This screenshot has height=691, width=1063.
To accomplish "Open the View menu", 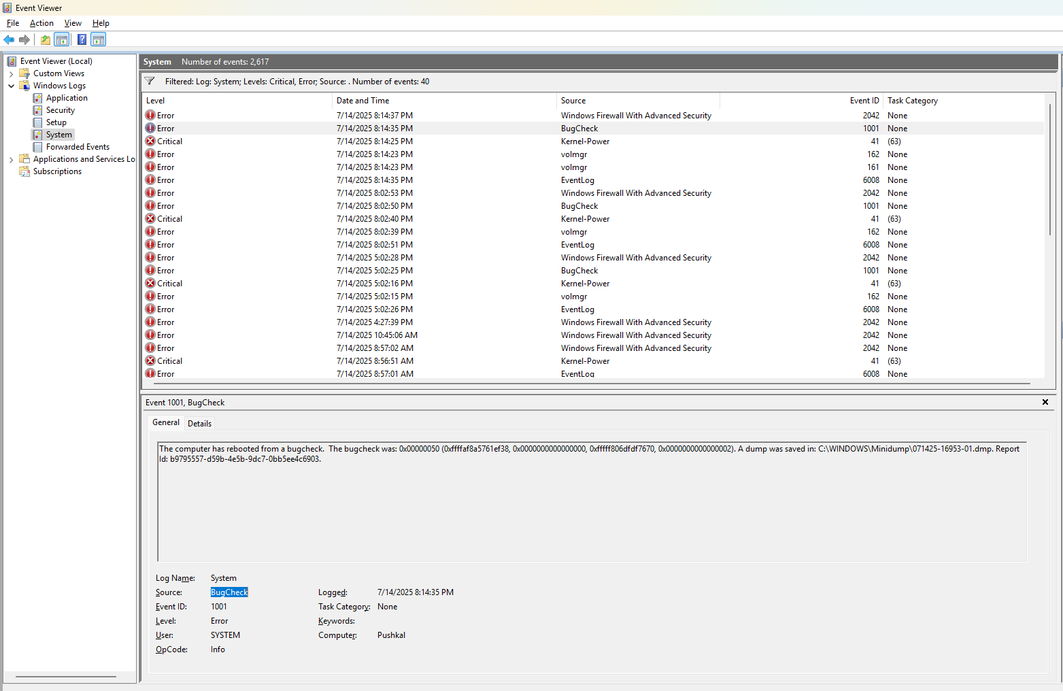I will tap(73, 23).
